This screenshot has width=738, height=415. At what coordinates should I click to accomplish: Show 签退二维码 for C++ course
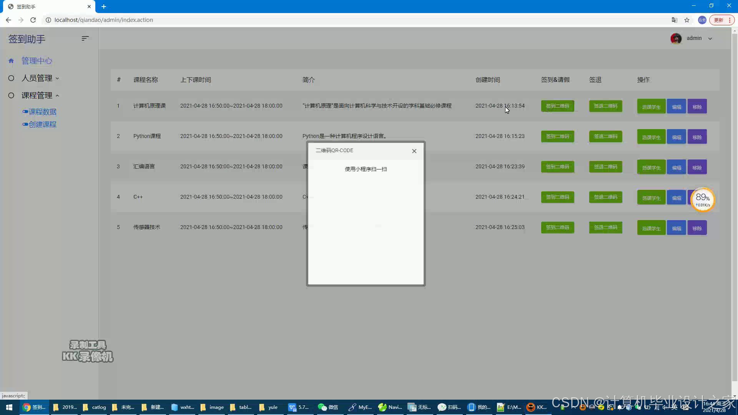pos(606,197)
